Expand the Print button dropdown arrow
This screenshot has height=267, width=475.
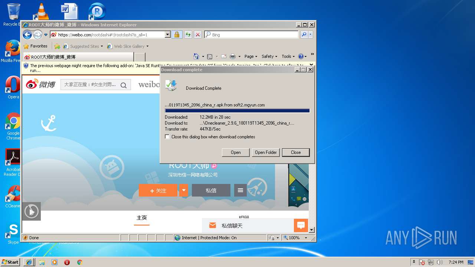tap(239, 57)
